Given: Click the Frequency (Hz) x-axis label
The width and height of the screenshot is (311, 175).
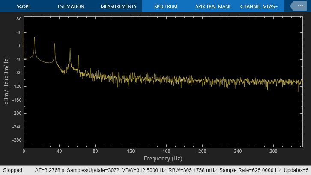Looking at the screenshot, I should [x=163, y=159].
